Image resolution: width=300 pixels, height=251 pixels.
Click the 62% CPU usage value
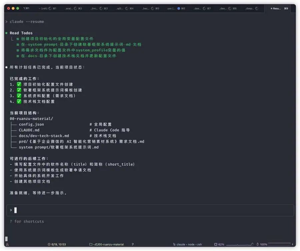tap(221, 244)
